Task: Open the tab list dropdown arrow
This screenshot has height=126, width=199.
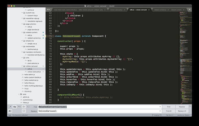Action: 189,9
